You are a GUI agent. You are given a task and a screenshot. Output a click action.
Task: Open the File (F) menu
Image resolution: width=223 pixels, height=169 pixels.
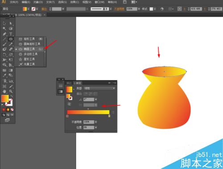pos(14,2)
